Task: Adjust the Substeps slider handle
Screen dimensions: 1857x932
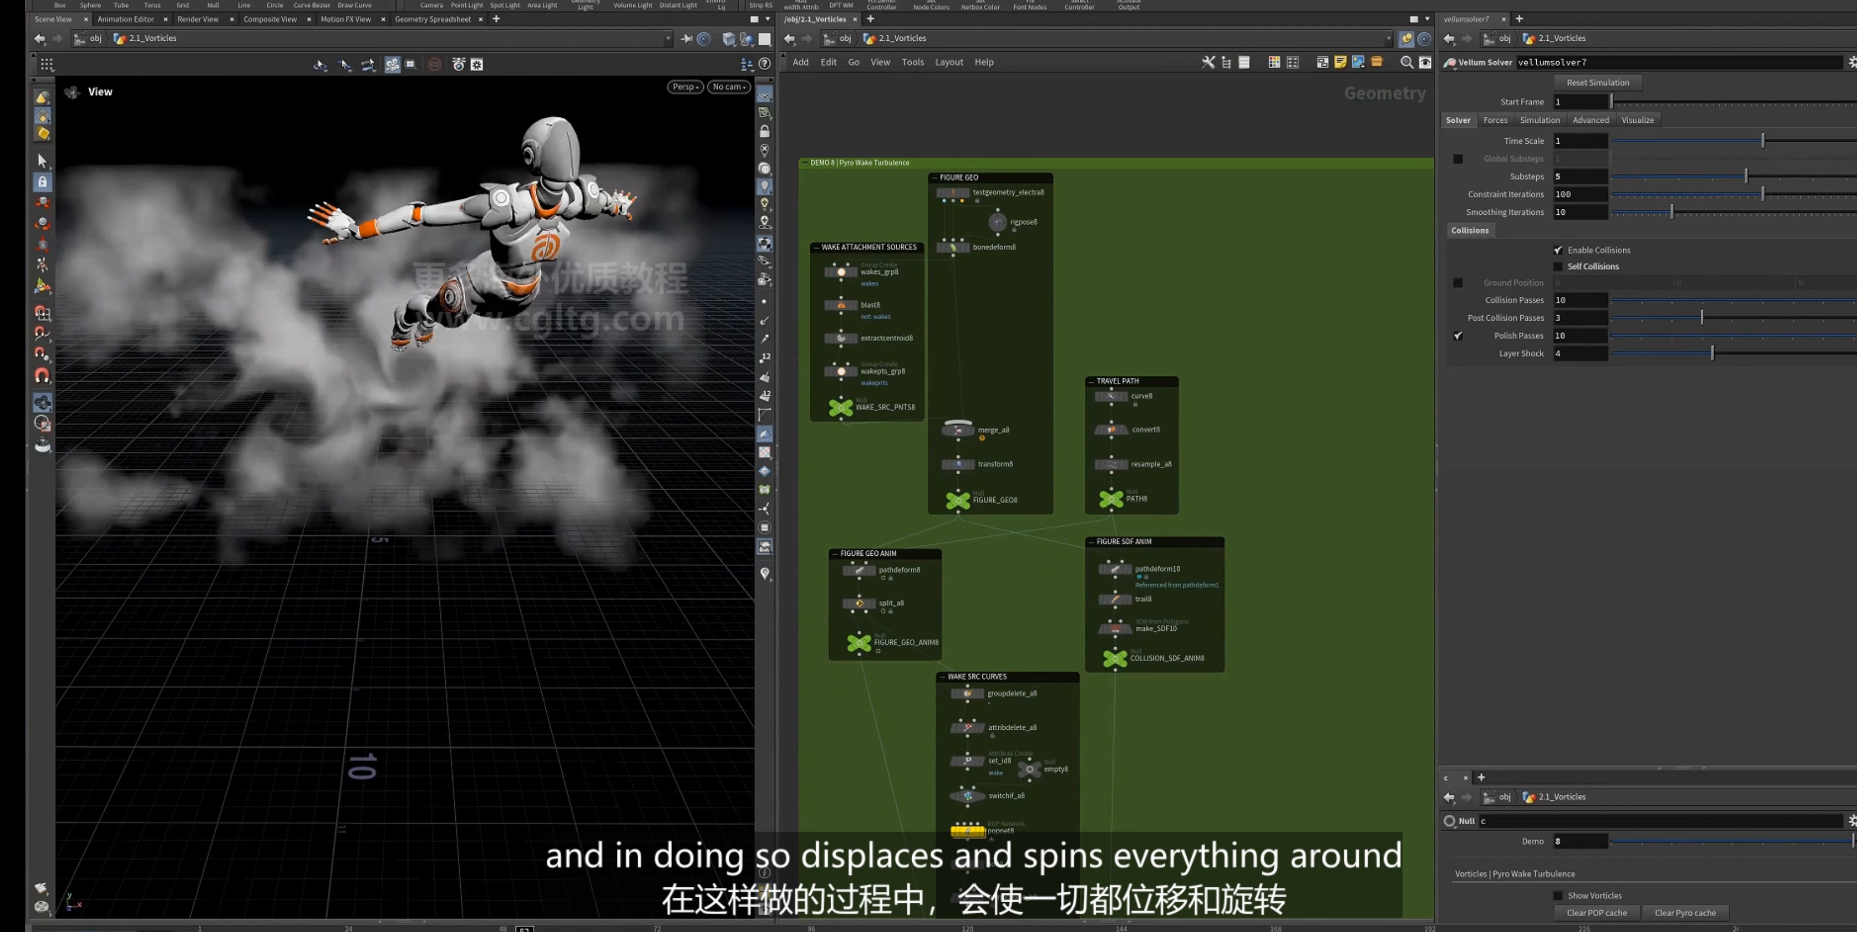Action: tap(1745, 176)
